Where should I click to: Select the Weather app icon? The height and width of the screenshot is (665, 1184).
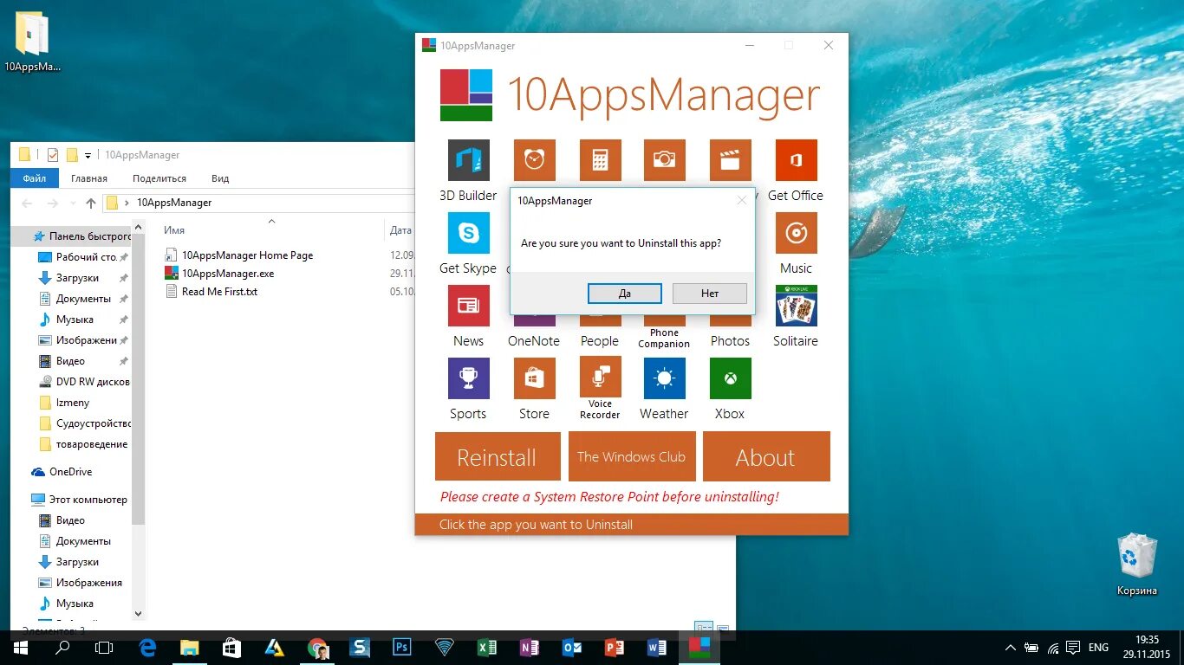(x=665, y=378)
